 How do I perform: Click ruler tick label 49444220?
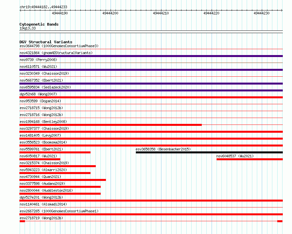point(211,13)
